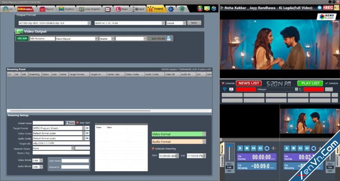Jump to previous item in left player
Viewport: 340px width, 181px height.
pos(253,148)
